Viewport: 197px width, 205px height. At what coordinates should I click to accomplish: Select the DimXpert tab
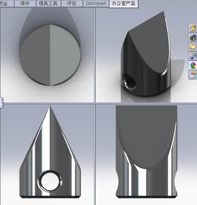pyautogui.click(x=96, y=4)
